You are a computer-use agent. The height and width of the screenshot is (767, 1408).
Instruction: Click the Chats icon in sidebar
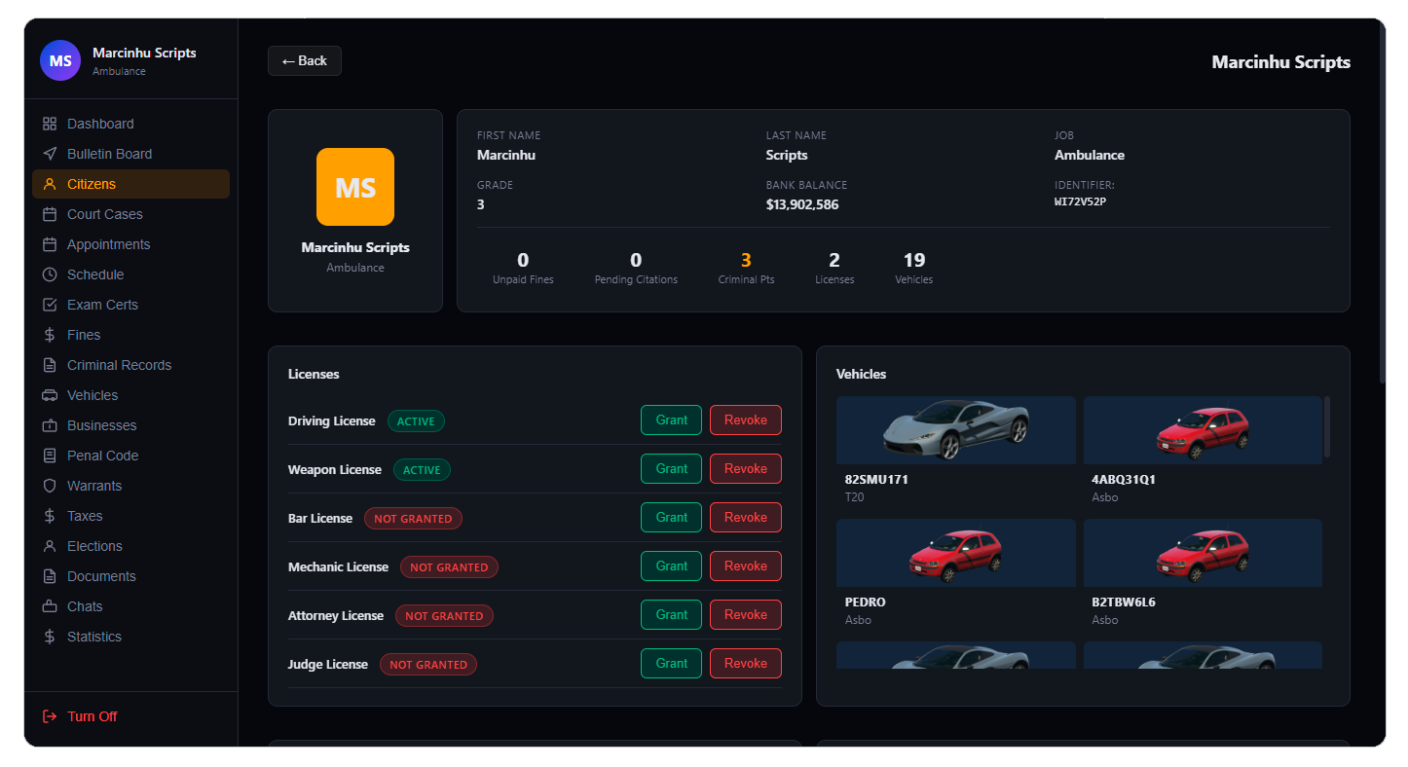pyautogui.click(x=50, y=606)
